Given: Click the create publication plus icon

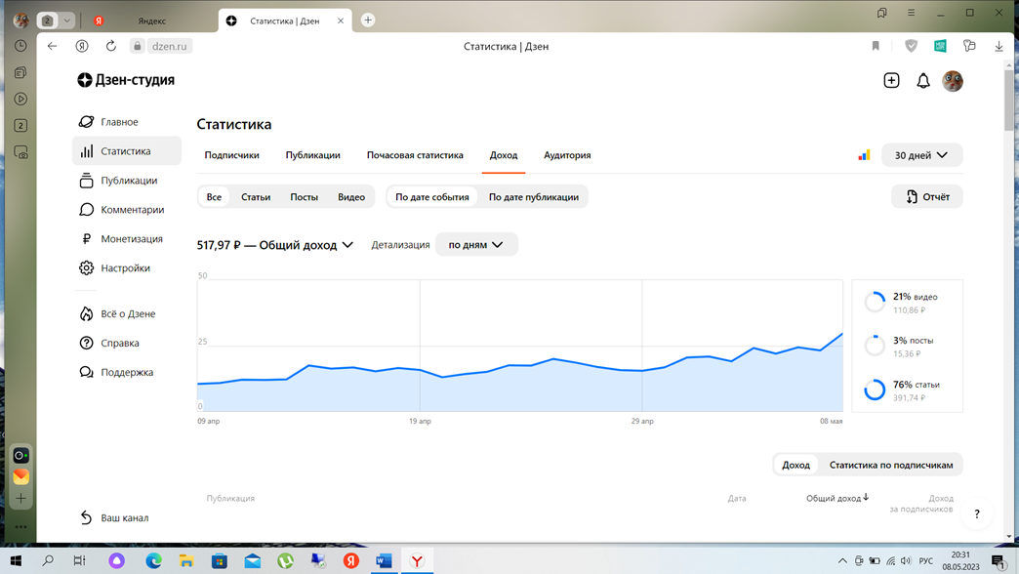Looking at the screenshot, I should tap(892, 81).
